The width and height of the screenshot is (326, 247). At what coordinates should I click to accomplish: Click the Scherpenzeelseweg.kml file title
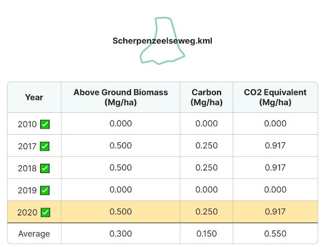pos(162,41)
